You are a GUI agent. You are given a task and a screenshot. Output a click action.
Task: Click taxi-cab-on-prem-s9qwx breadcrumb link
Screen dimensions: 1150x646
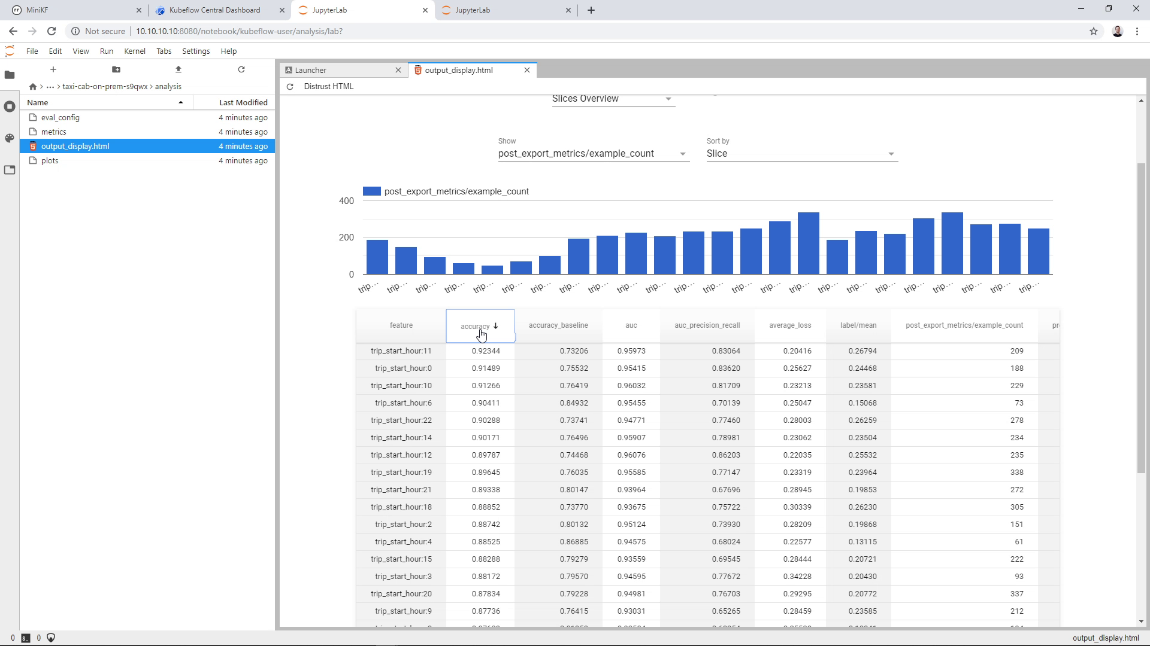105,87
